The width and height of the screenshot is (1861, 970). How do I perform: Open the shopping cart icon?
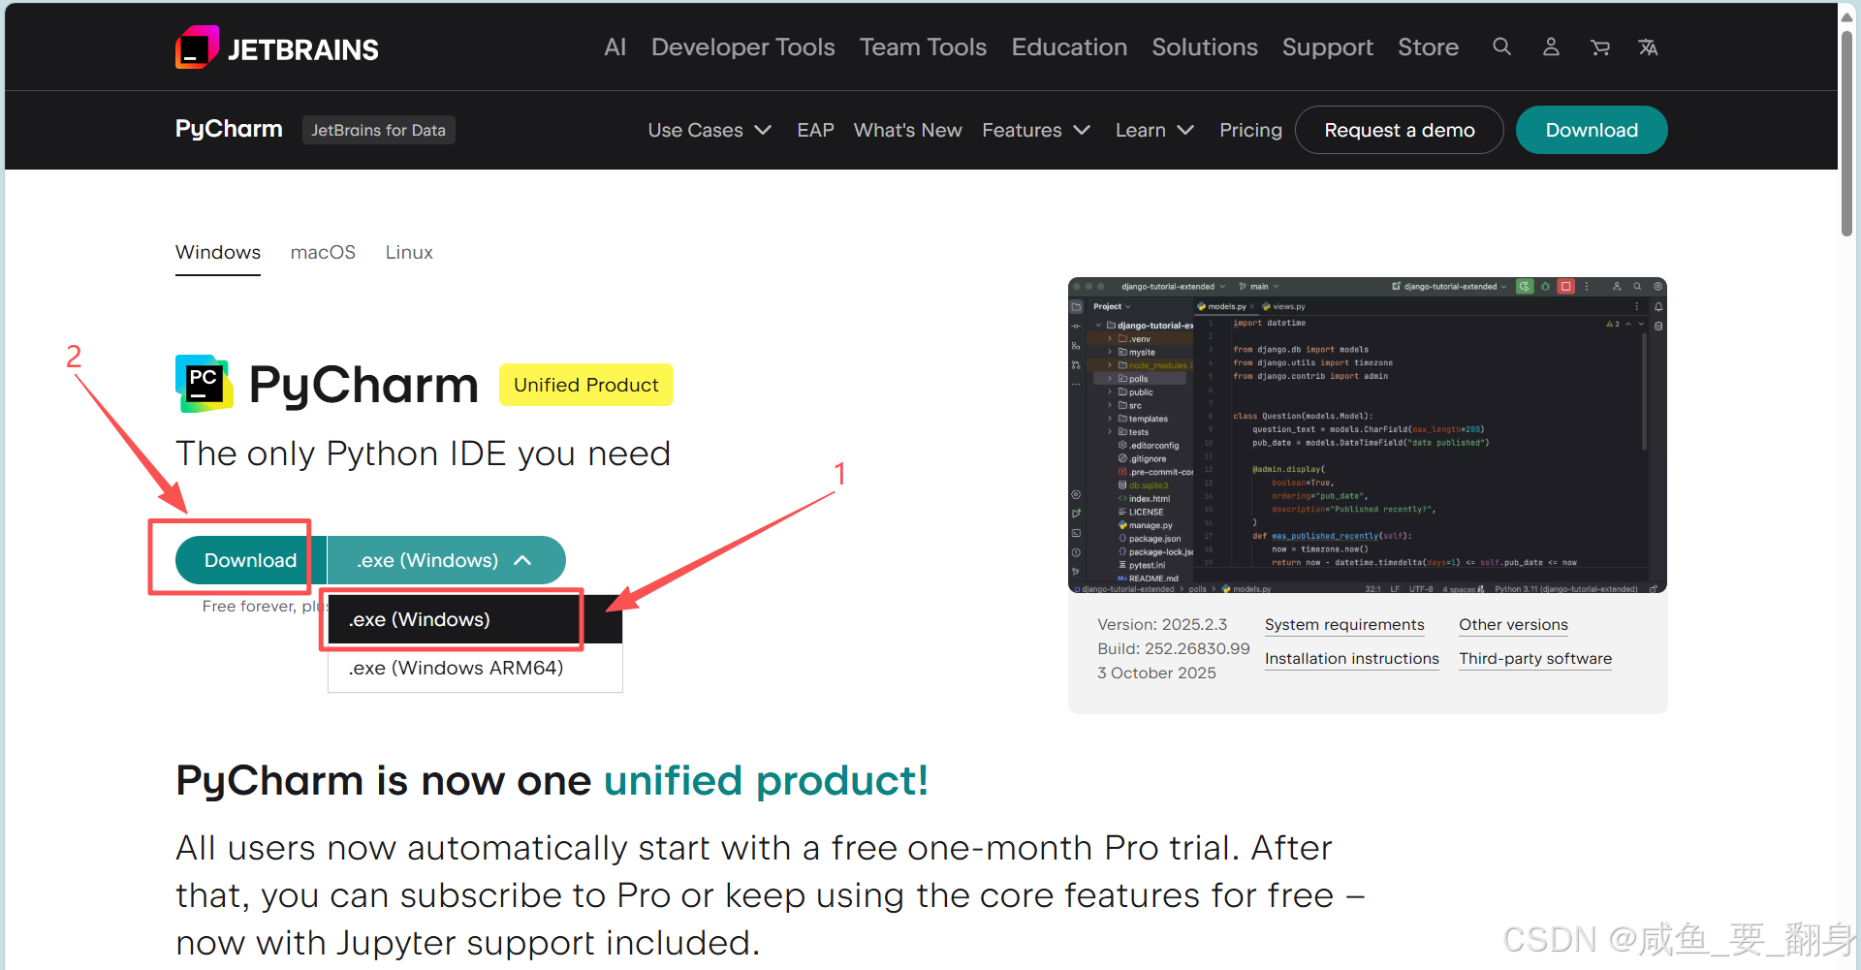pos(1599,47)
